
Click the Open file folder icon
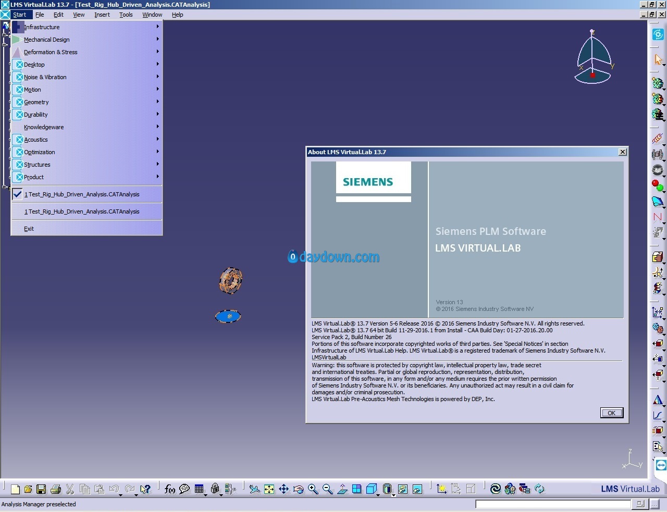click(x=28, y=489)
